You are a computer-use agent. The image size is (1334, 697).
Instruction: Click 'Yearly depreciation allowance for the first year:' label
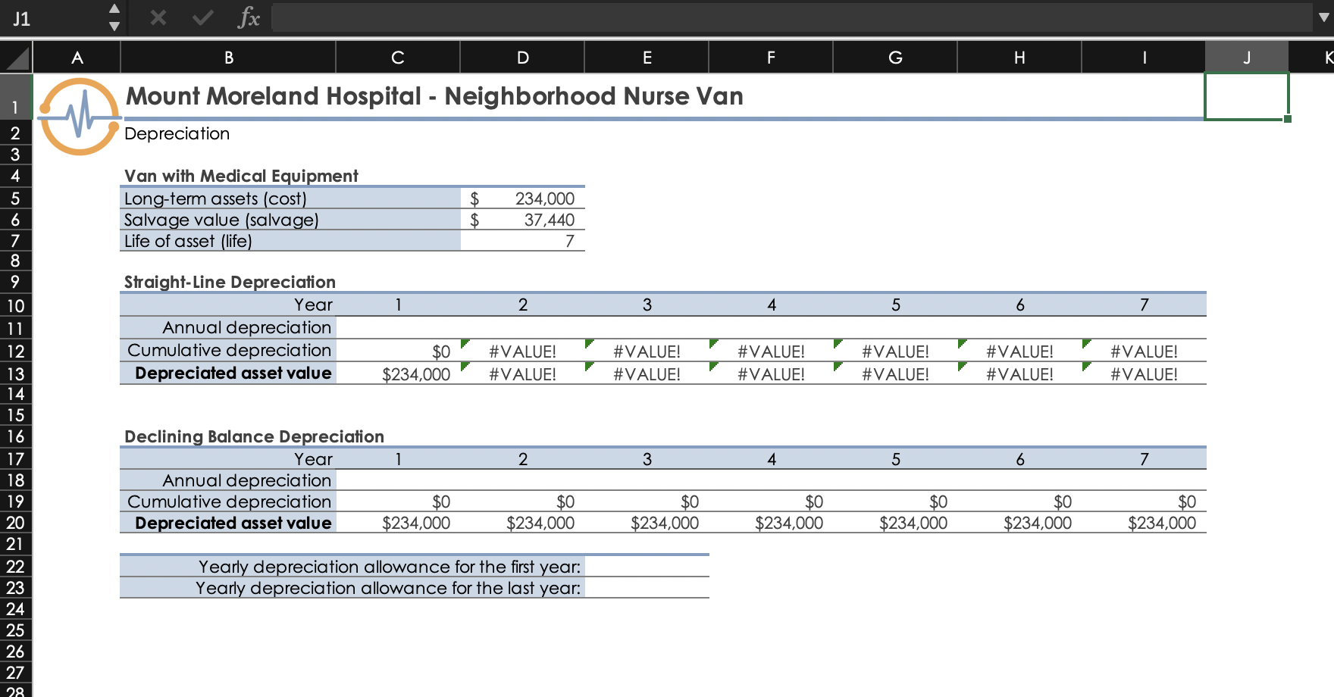click(x=390, y=567)
